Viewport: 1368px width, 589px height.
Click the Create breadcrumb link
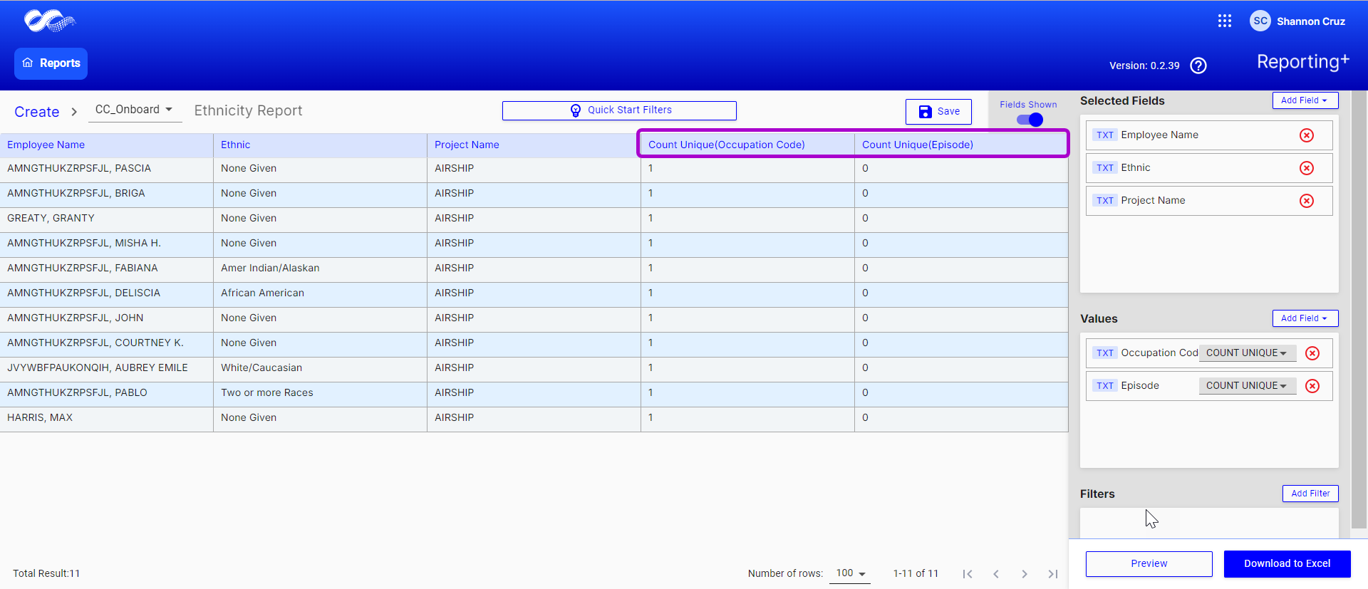(x=37, y=112)
